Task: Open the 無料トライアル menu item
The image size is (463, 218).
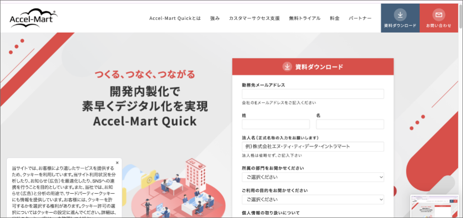Action: point(305,18)
